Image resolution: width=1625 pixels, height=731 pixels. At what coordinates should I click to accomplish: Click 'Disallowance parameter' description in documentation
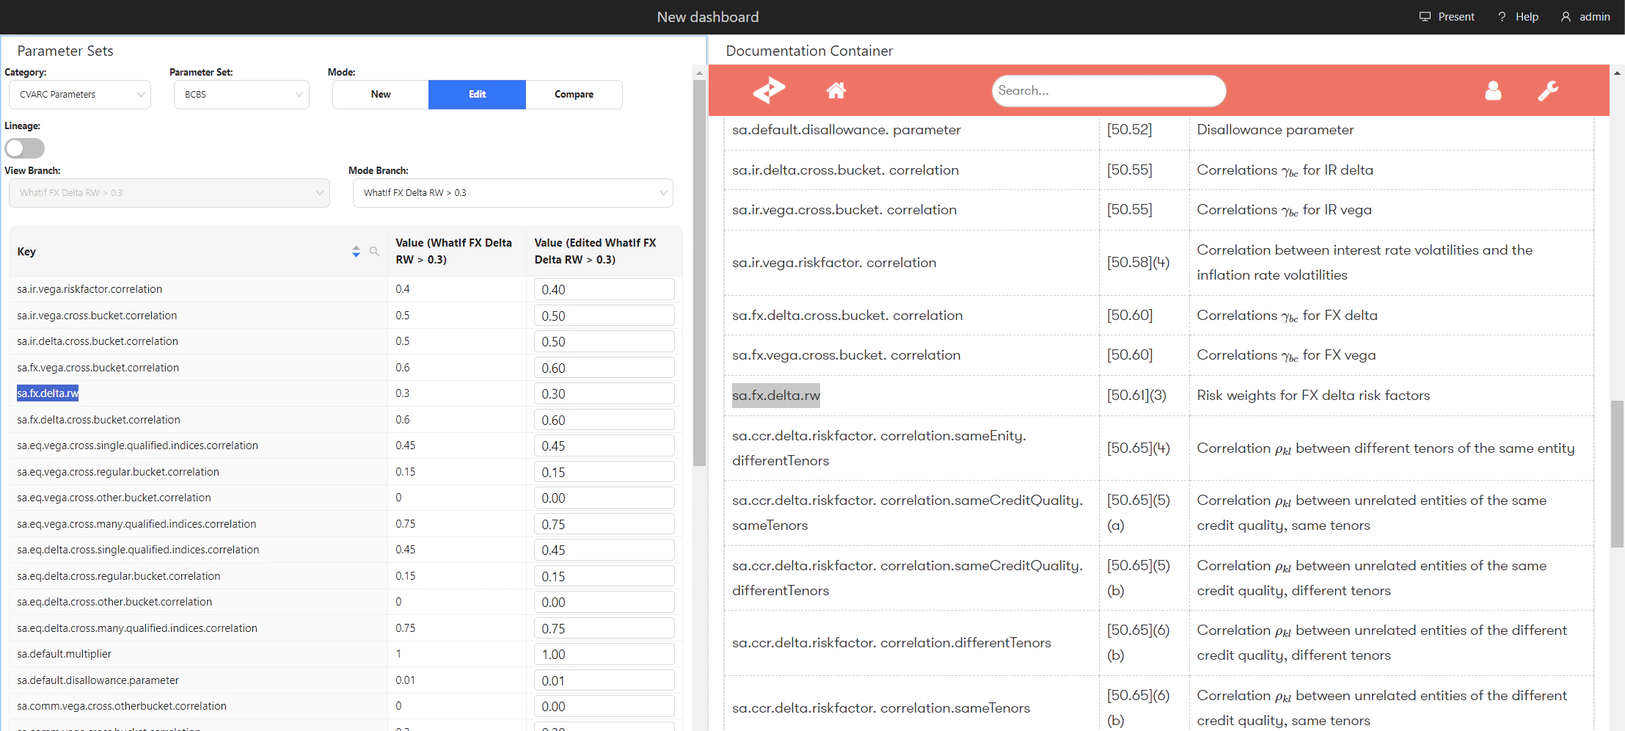(x=1275, y=129)
